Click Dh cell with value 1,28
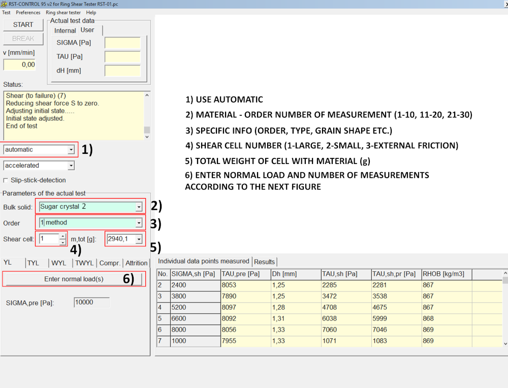Screen dimensions: 508x388 click(296, 307)
